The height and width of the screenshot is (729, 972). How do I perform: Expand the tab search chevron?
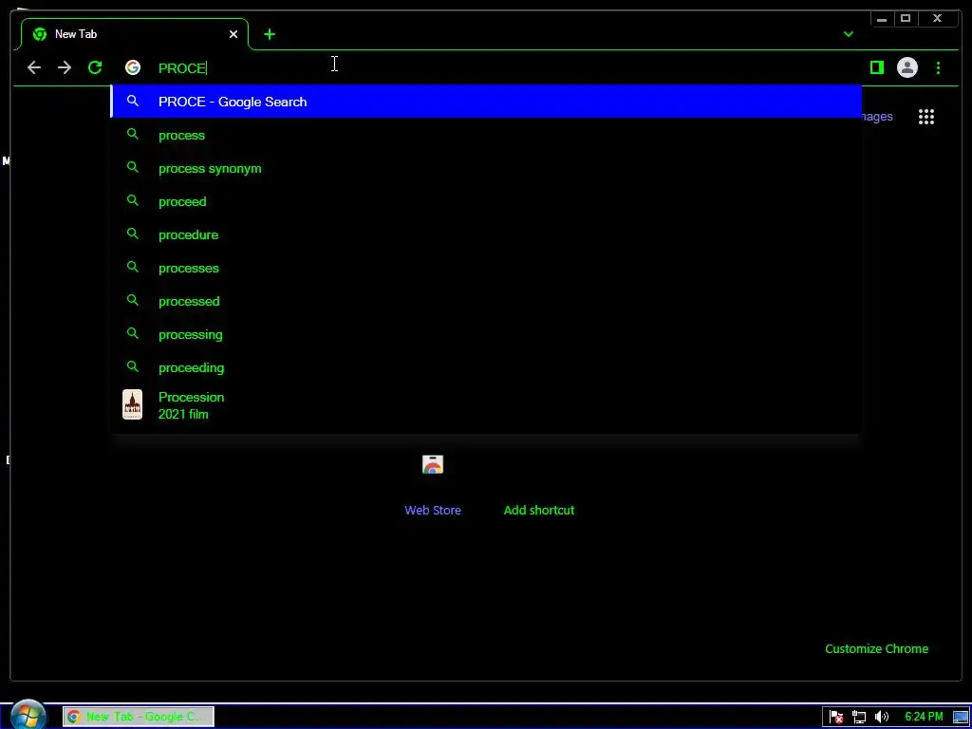[848, 34]
